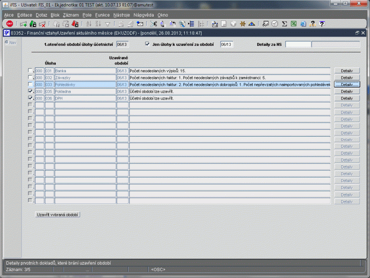The image size is (370, 278).
Task: Click the Internet Explorer browser icon
Action: pyautogui.click(x=303, y=24)
